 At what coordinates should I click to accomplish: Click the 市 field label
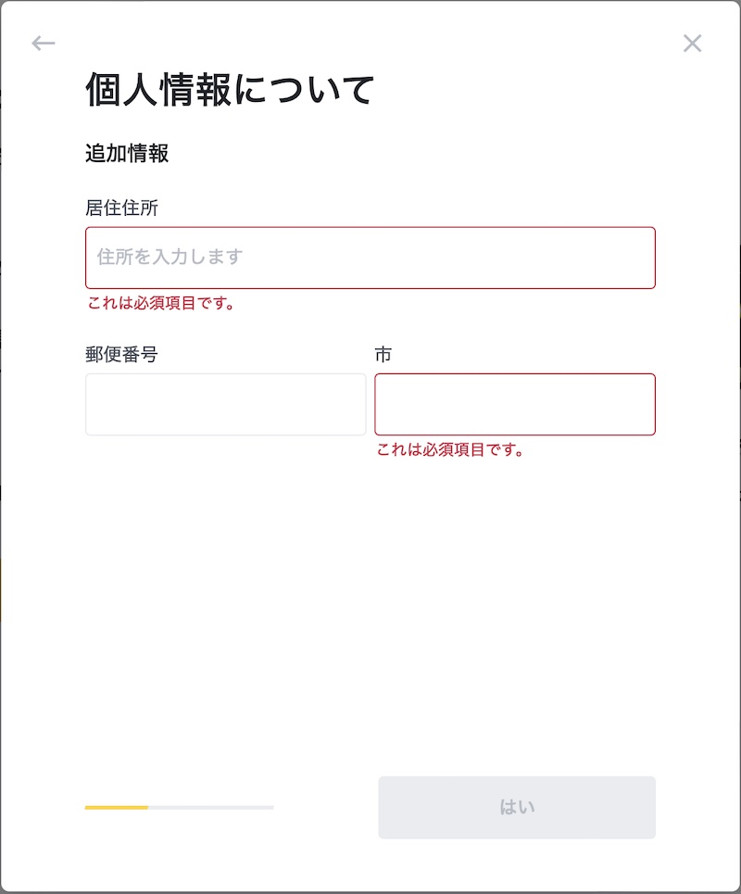click(383, 355)
